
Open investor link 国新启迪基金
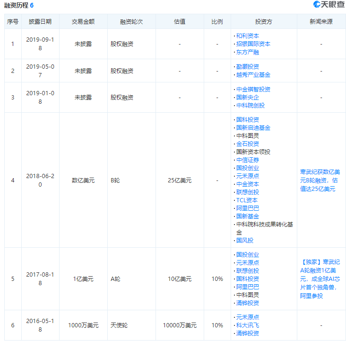tap(253, 127)
